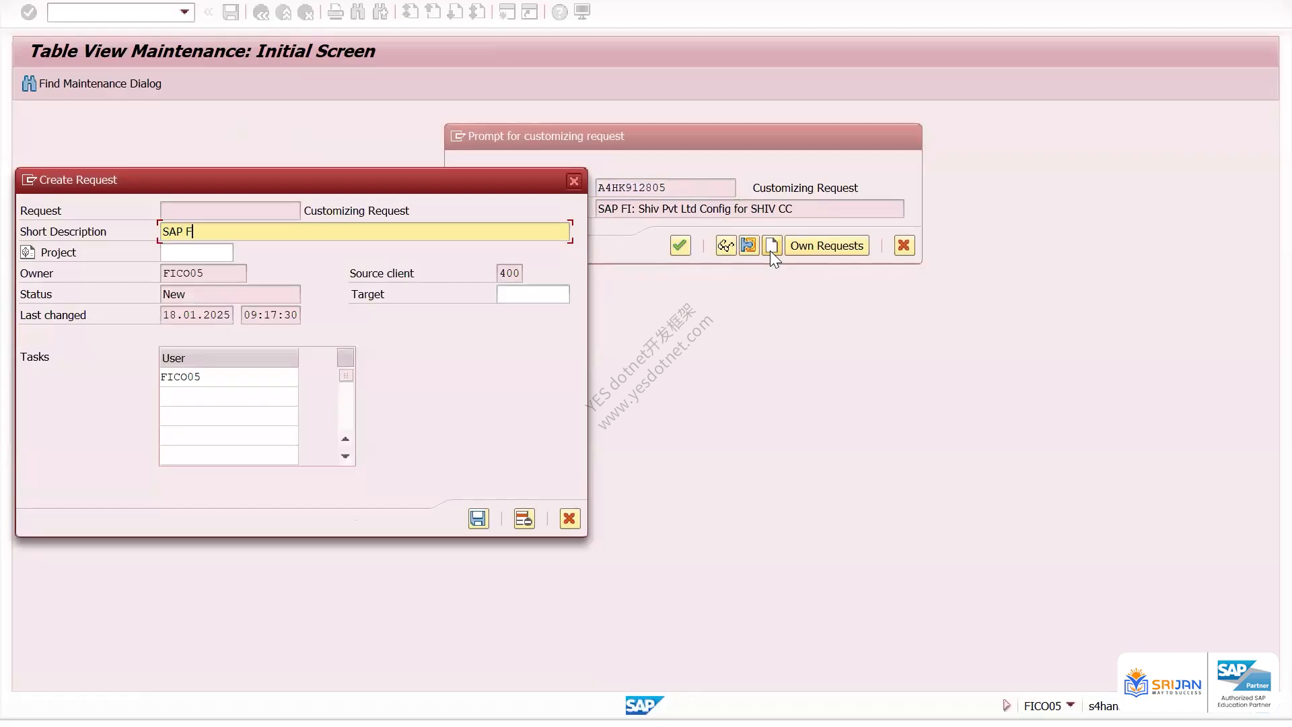Click the Cancel icon in top toolbar

(306, 12)
